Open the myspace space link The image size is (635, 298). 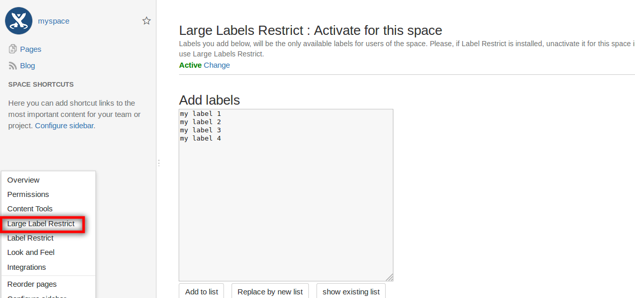53,21
